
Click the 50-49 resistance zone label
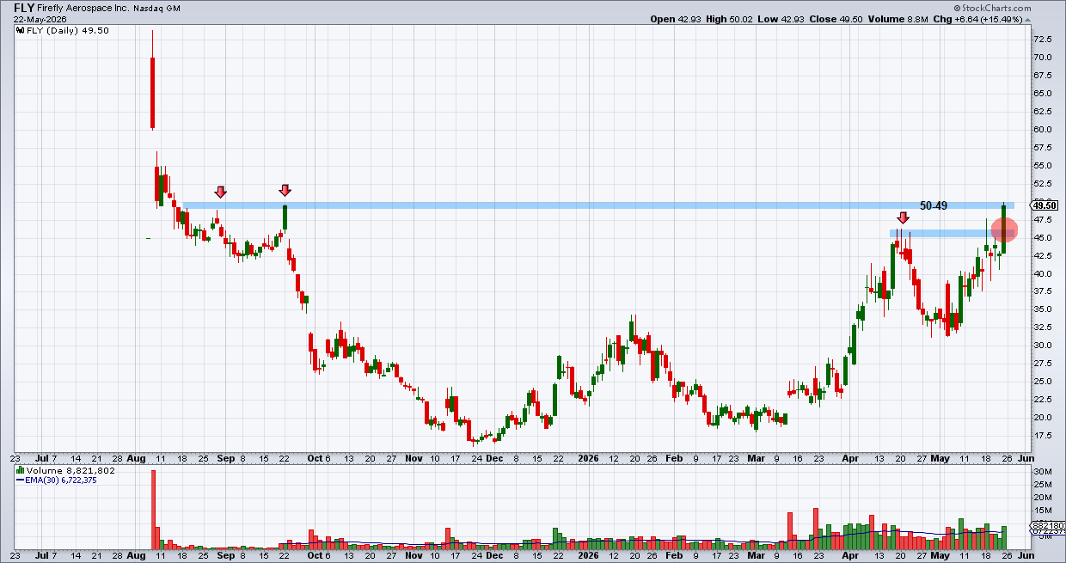click(x=934, y=205)
